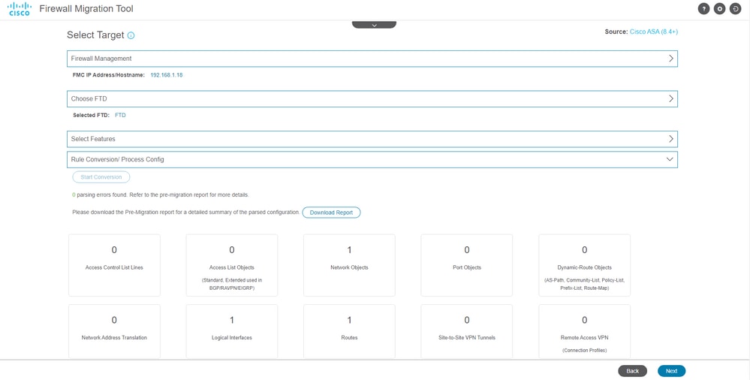This screenshot has height=380, width=750.
Task: Click the parsing errors found message
Action: (161, 195)
